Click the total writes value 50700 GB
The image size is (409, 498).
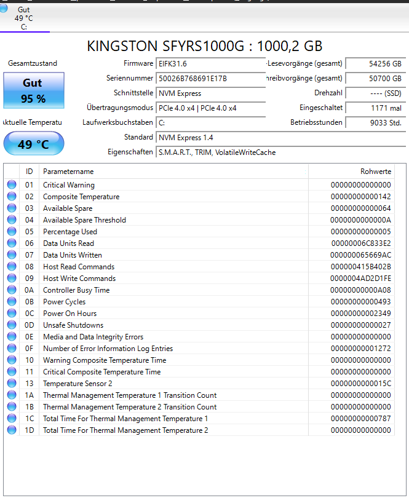[x=376, y=79]
